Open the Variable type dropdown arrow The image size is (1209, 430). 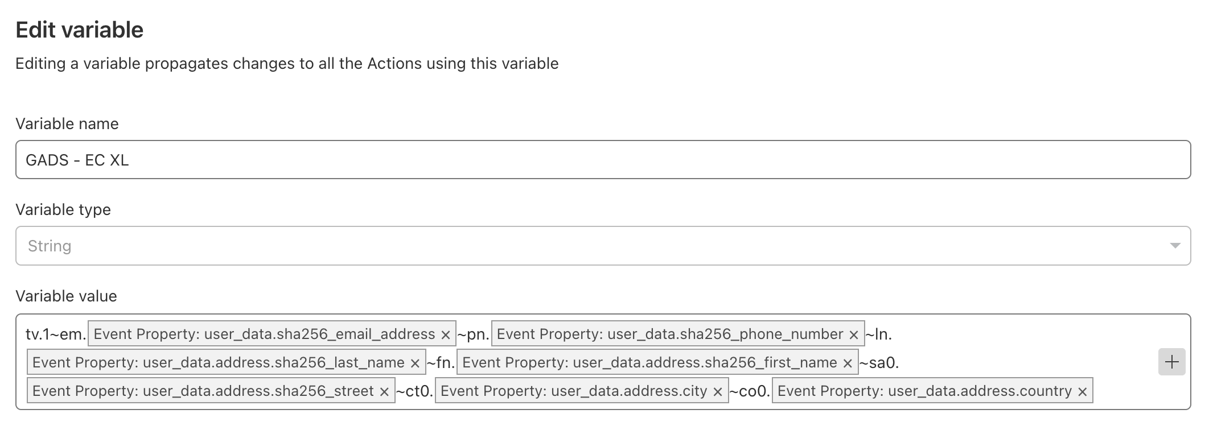point(1175,246)
